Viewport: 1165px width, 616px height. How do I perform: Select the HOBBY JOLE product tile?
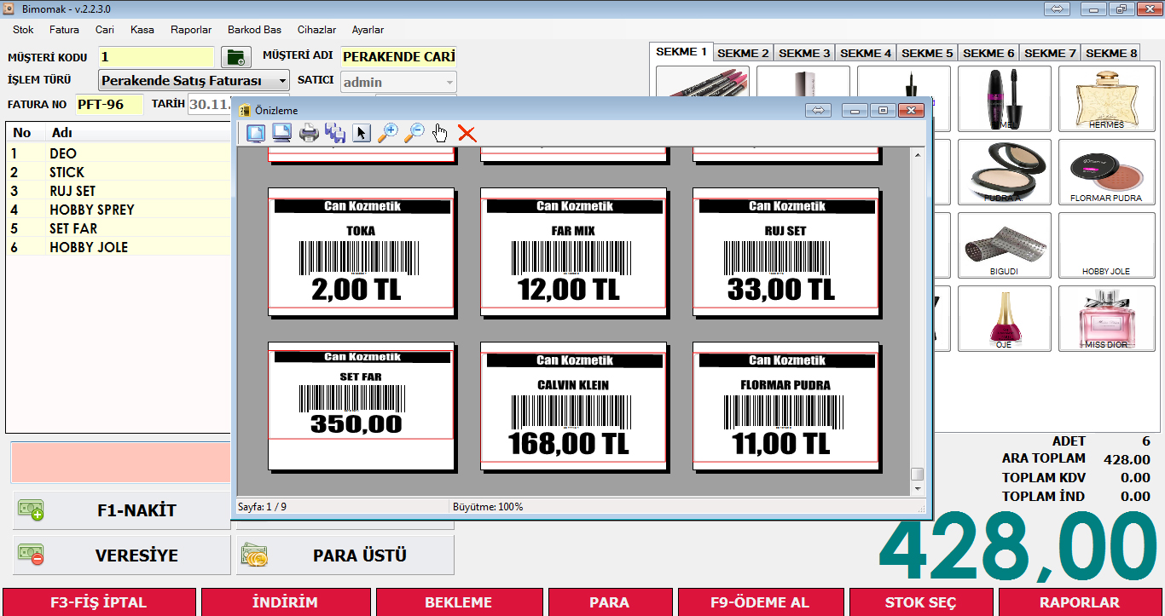[1106, 245]
